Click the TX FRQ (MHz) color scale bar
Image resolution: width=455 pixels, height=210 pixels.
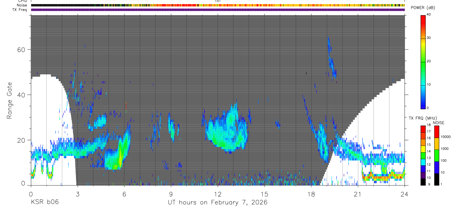423,155
